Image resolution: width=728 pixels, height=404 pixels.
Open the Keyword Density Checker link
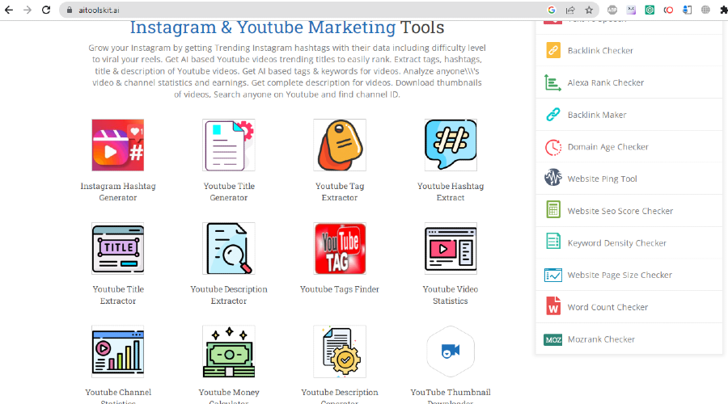pyautogui.click(x=616, y=242)
